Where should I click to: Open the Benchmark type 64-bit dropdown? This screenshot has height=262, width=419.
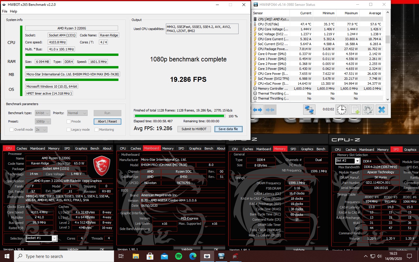pyautogui.click(x=42, y=113)
